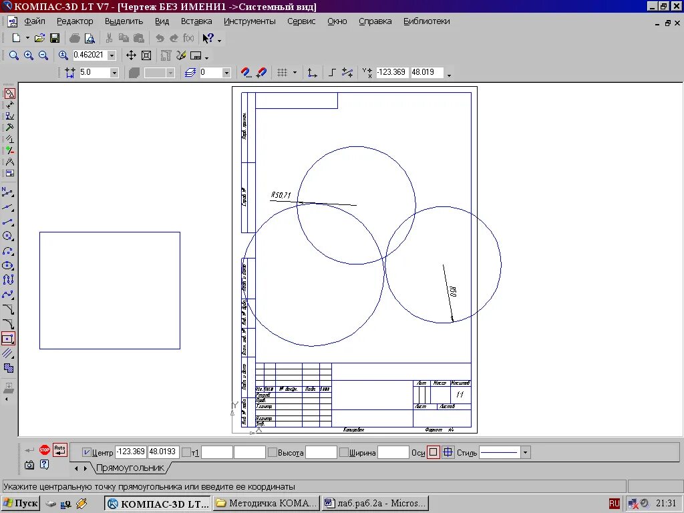
Task: Click the Undo arrow icon
Action: click(160, 38)
